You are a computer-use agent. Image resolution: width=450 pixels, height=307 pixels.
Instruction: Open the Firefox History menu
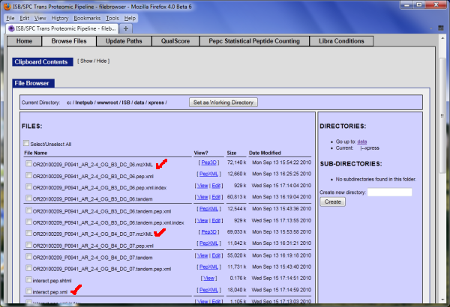61,17
